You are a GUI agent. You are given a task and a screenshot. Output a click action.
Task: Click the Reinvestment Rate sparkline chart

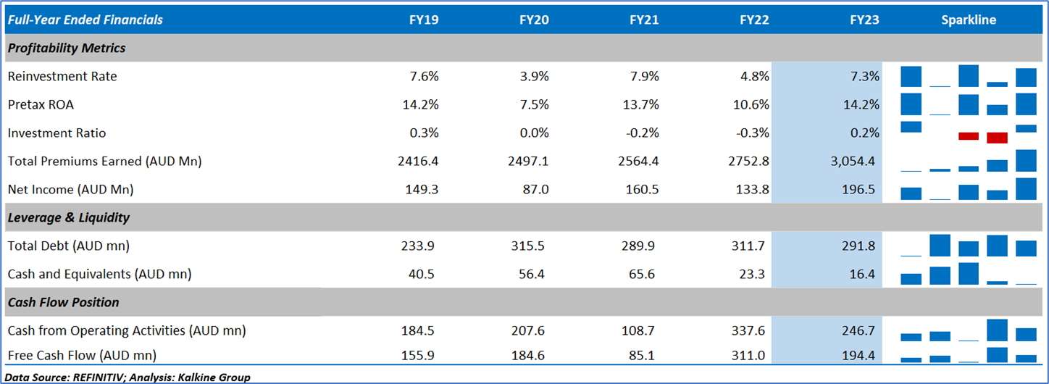[x=968, y=76]
